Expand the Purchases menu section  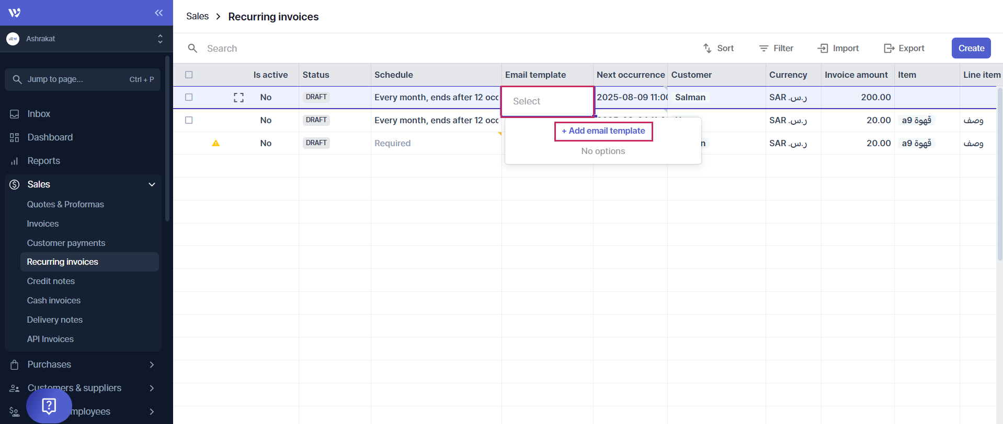[x=152, y=364]
